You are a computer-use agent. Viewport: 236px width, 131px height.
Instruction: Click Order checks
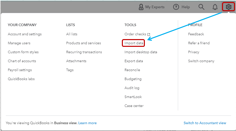point(135,34)
